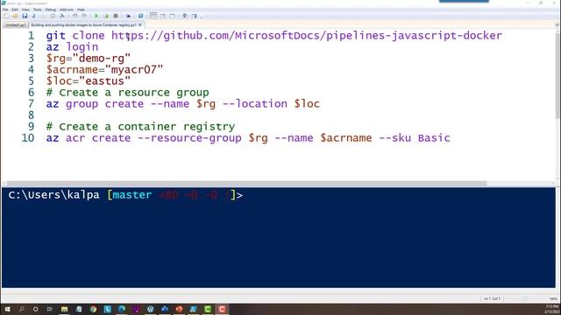
Task: Click the PowerShell console prompt input area
Action: click(279, 237)
